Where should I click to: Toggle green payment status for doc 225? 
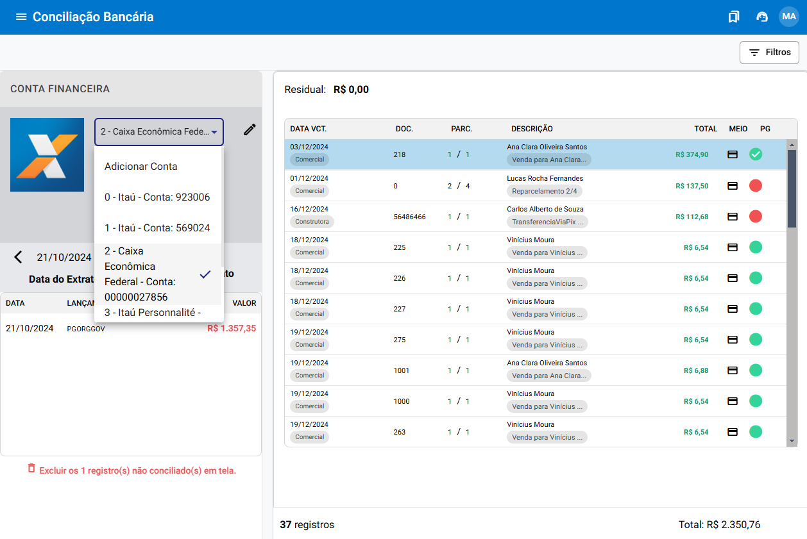[x=756, y=247]
